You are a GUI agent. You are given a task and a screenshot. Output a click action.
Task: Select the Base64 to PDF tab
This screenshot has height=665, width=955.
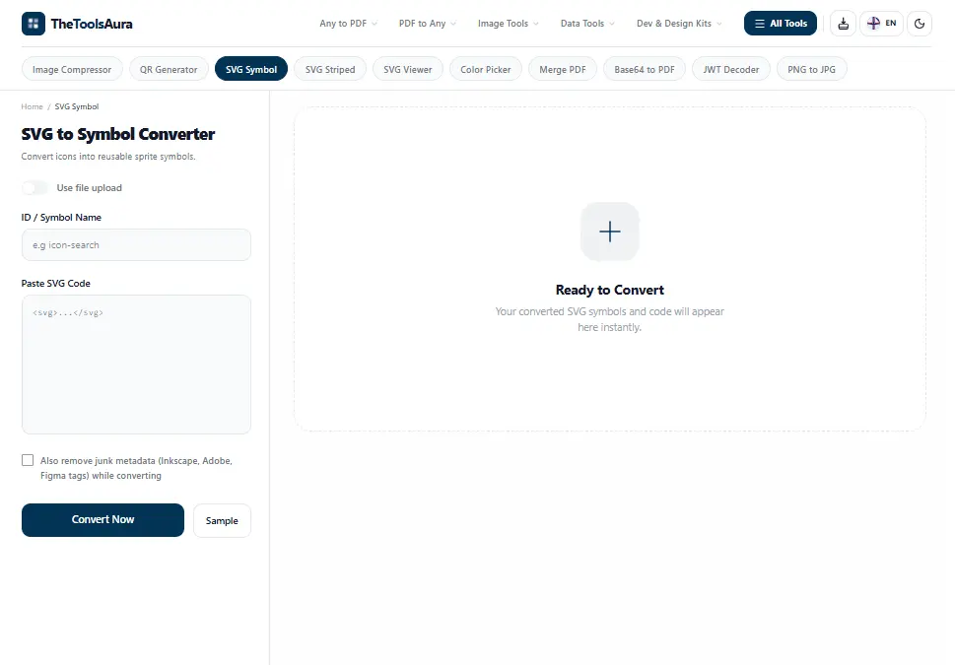(645, 69)
